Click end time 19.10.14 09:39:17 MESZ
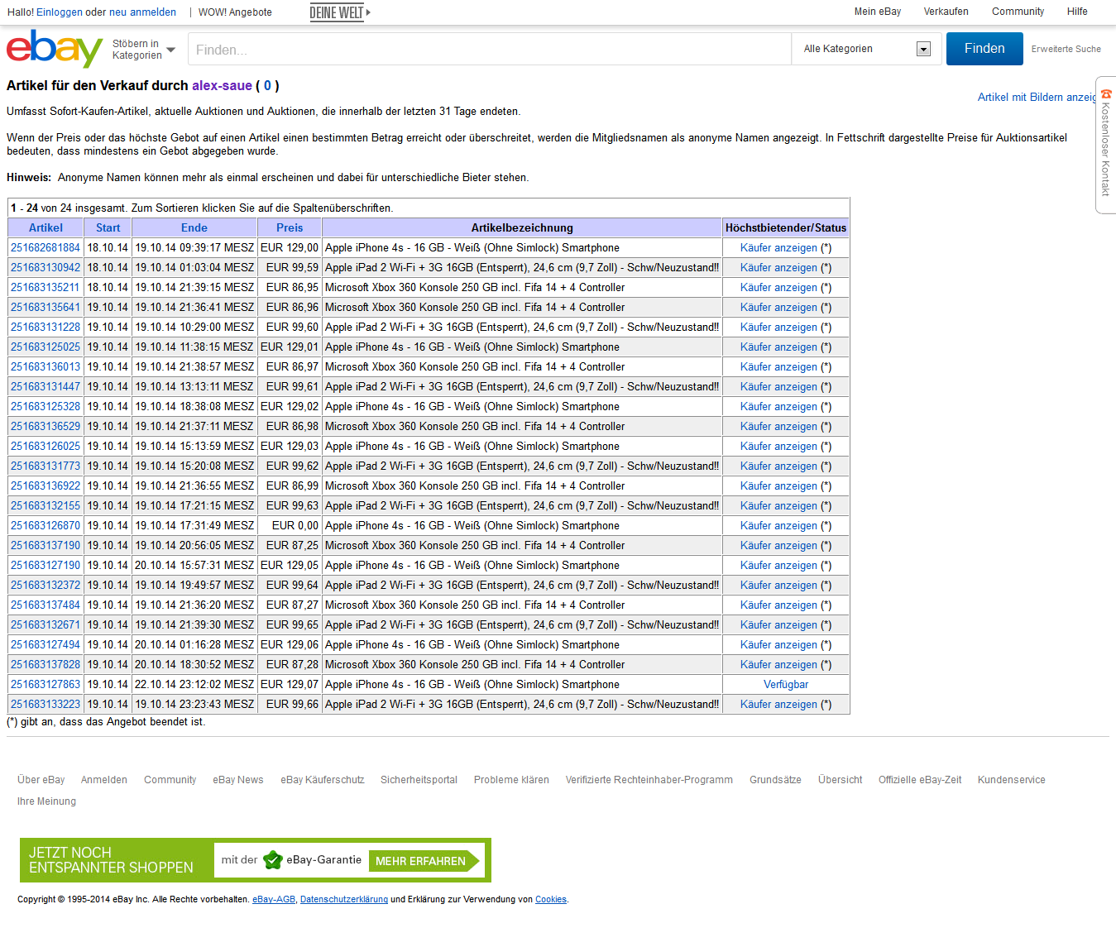 point(194,248)
